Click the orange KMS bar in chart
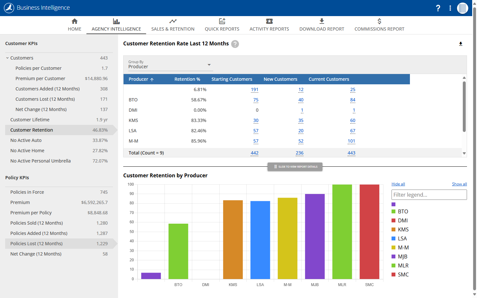This screenshot has height=298, width=477. click(x=233, y=239)
